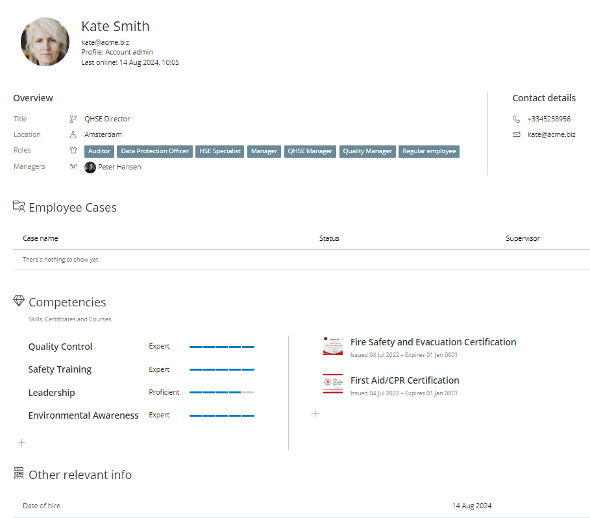Select the Data Protection Officer role tag
This screenshot has width=590, height=518.
pyautogui.click(x=154, y=151)
